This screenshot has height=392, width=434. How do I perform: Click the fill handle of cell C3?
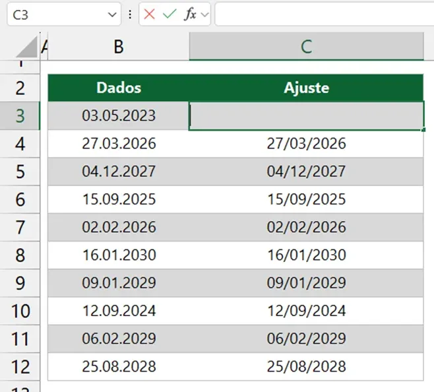423,129
